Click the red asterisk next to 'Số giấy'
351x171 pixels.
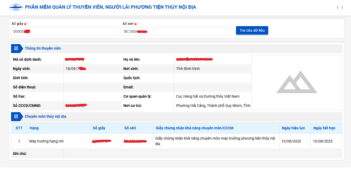(x=25, y=24)
